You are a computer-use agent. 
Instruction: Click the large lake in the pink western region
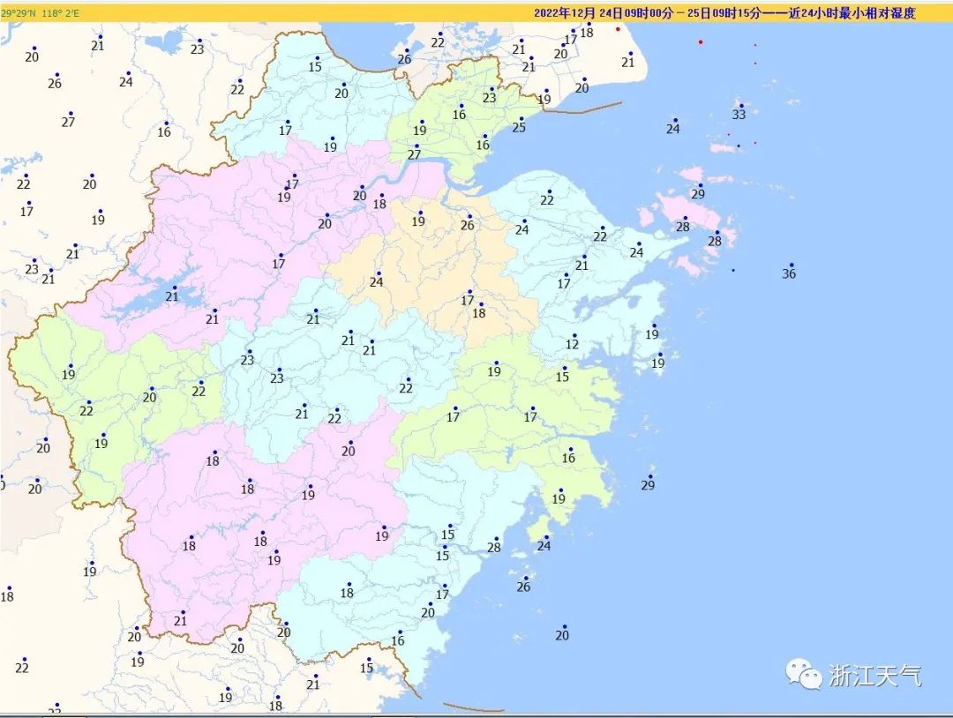tap(146, 300)
